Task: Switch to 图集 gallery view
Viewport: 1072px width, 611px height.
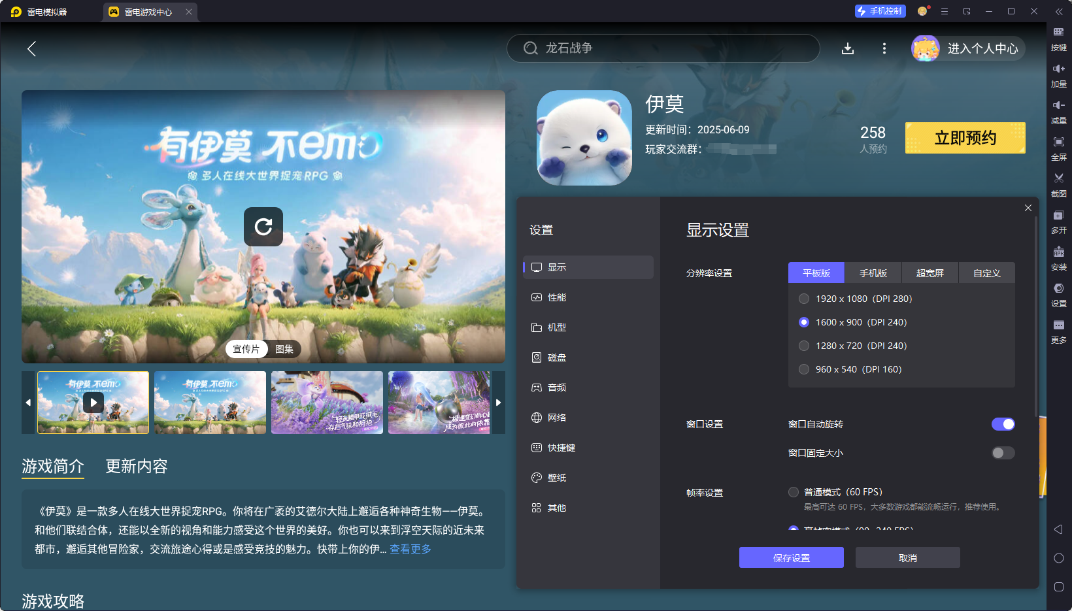Action: pyautogui.click(x=284, y=349)
